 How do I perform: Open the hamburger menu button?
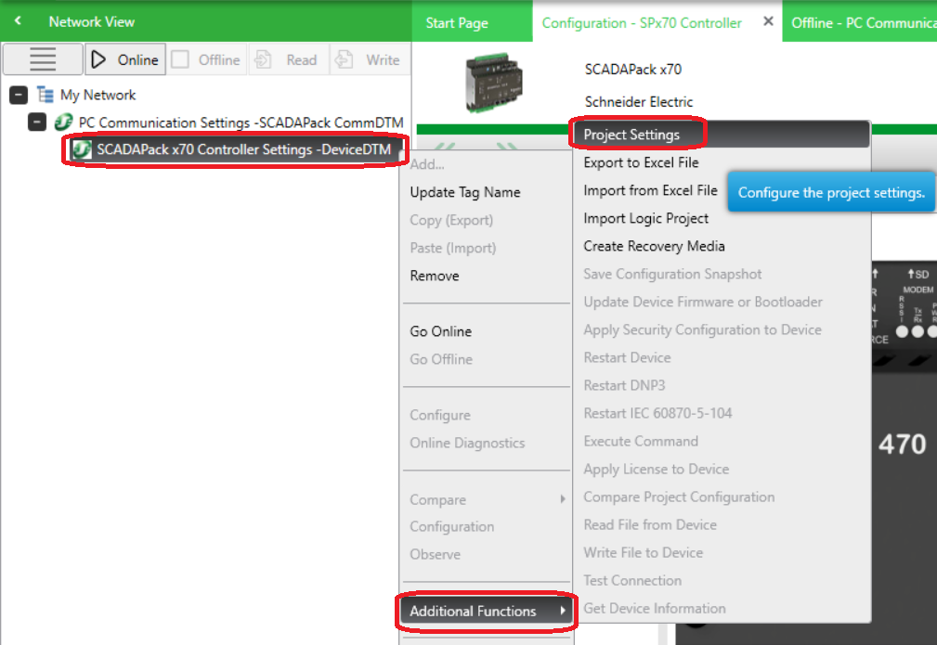(43, 59)
